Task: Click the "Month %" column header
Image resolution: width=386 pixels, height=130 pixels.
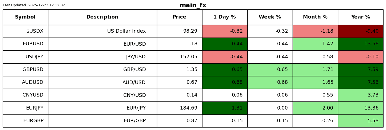Action: [x=315, y=17]
